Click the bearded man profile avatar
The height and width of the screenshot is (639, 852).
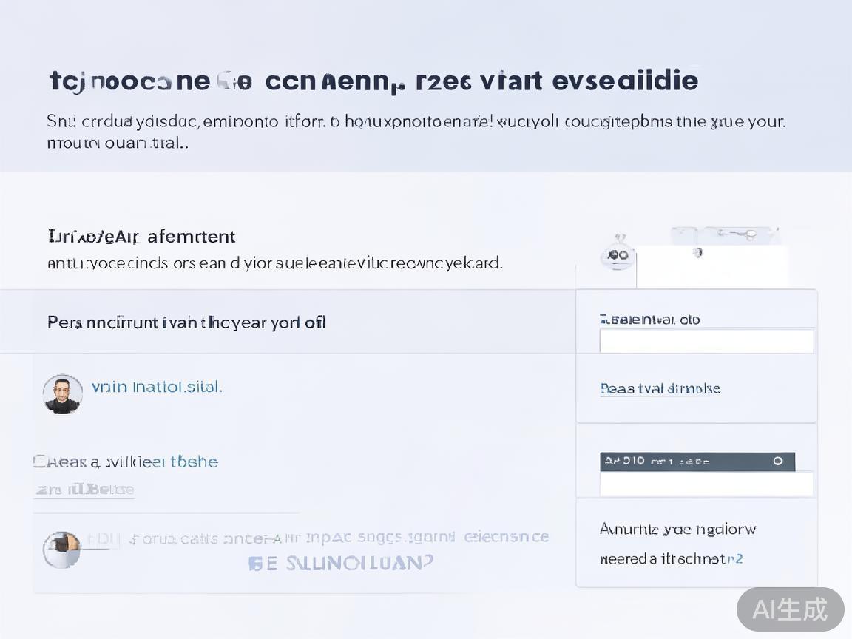click(62, 393)
